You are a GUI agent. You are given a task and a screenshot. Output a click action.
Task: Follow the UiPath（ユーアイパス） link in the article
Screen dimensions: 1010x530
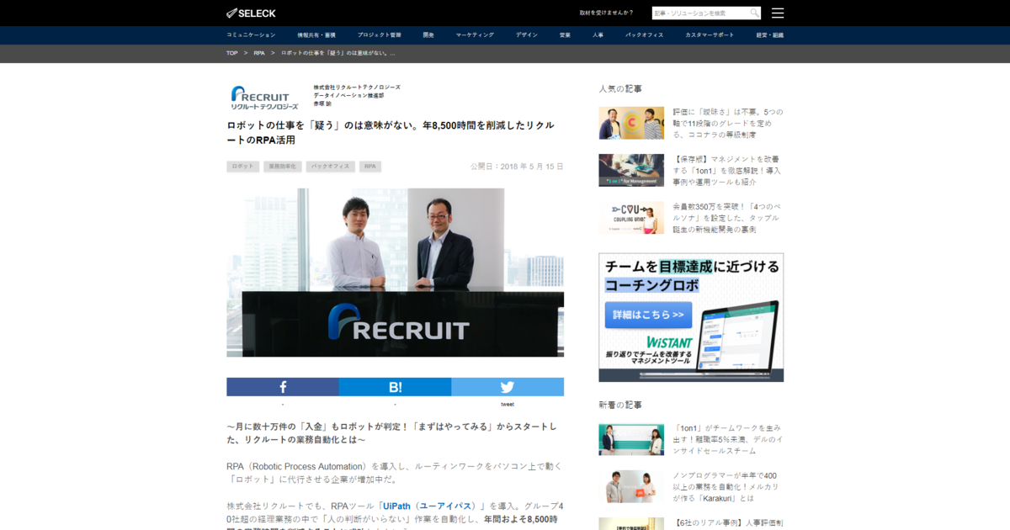(431, 506)
